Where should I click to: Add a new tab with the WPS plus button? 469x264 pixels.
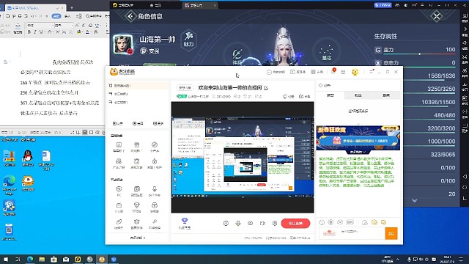click(72, 8)
